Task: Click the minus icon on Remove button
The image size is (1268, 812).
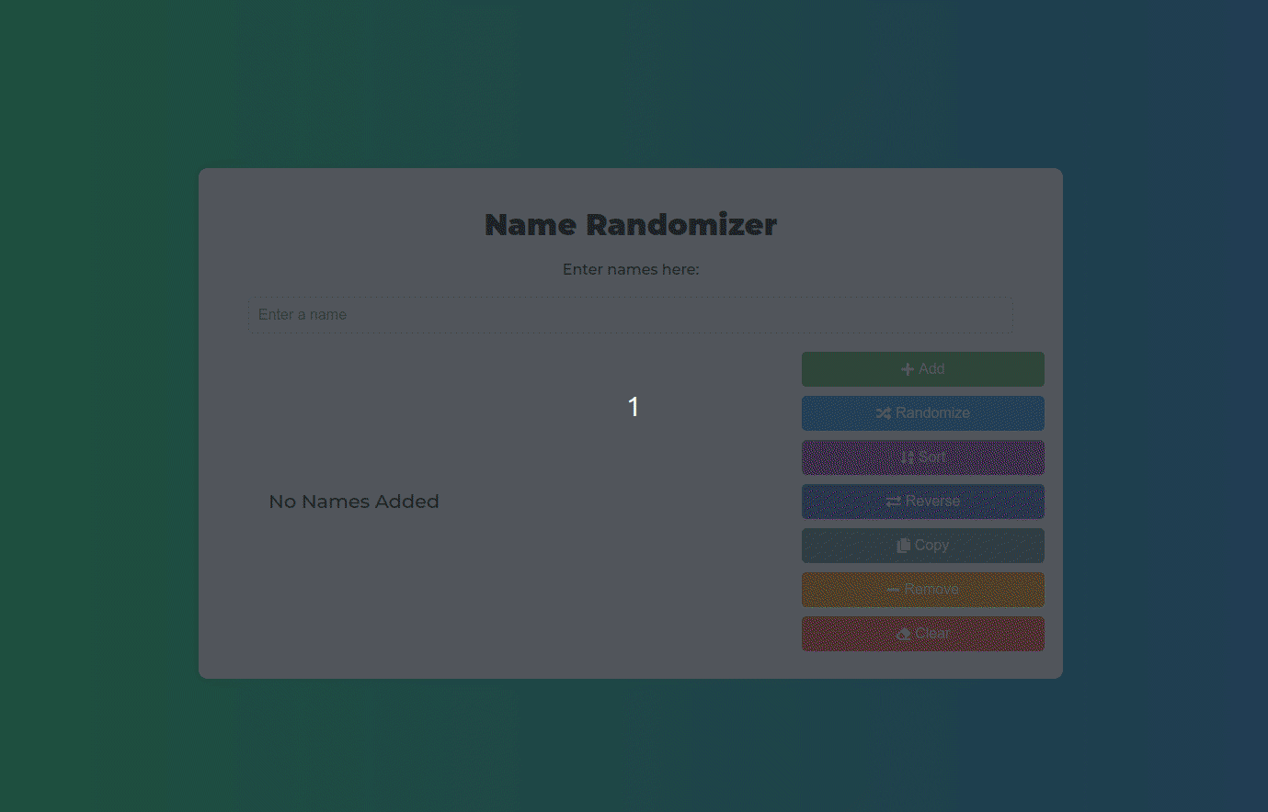Action: click(893, 589)
